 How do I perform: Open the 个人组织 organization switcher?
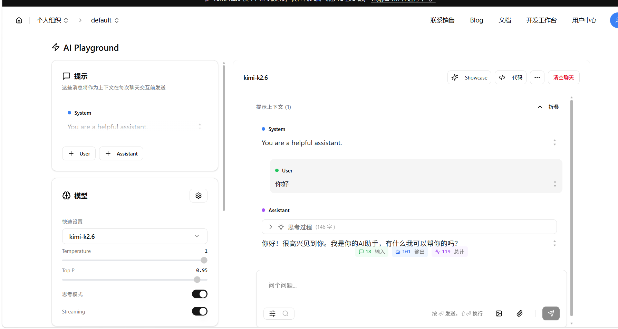point(52,20)
